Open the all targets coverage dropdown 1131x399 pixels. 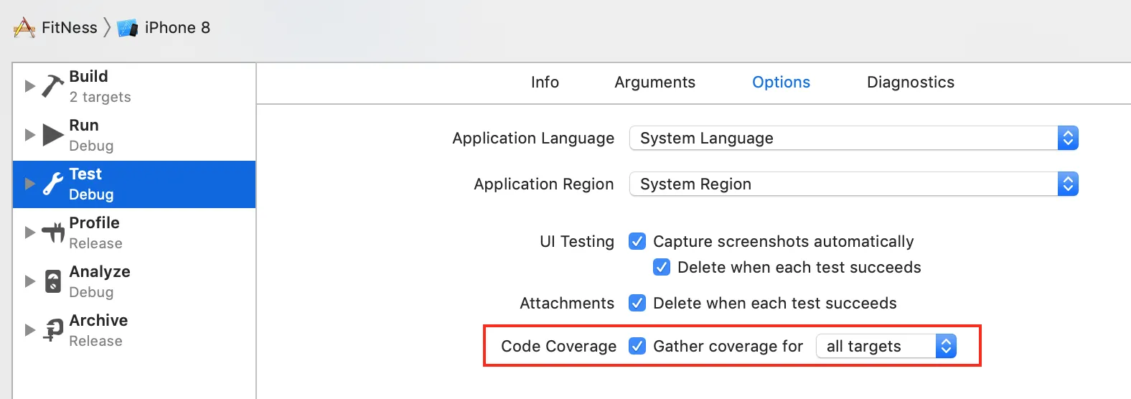coord(886,346)
